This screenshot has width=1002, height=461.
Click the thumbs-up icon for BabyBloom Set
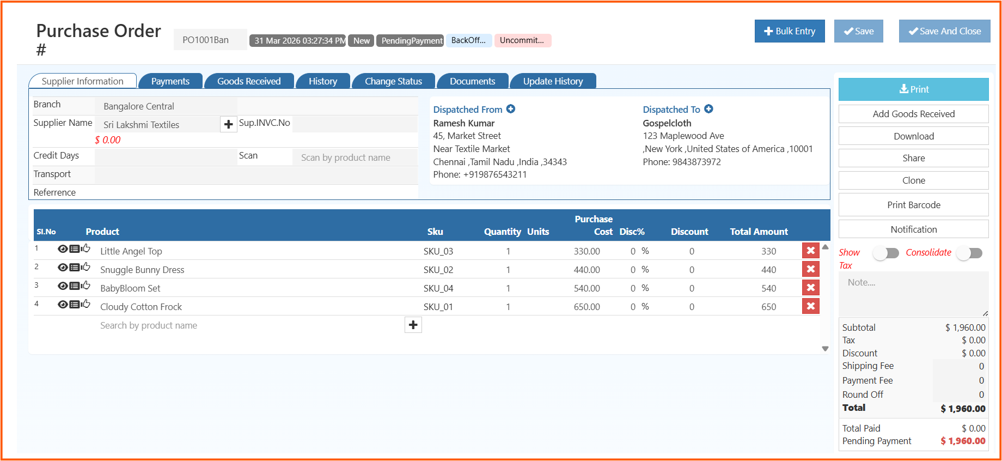[x=86, y=286]
